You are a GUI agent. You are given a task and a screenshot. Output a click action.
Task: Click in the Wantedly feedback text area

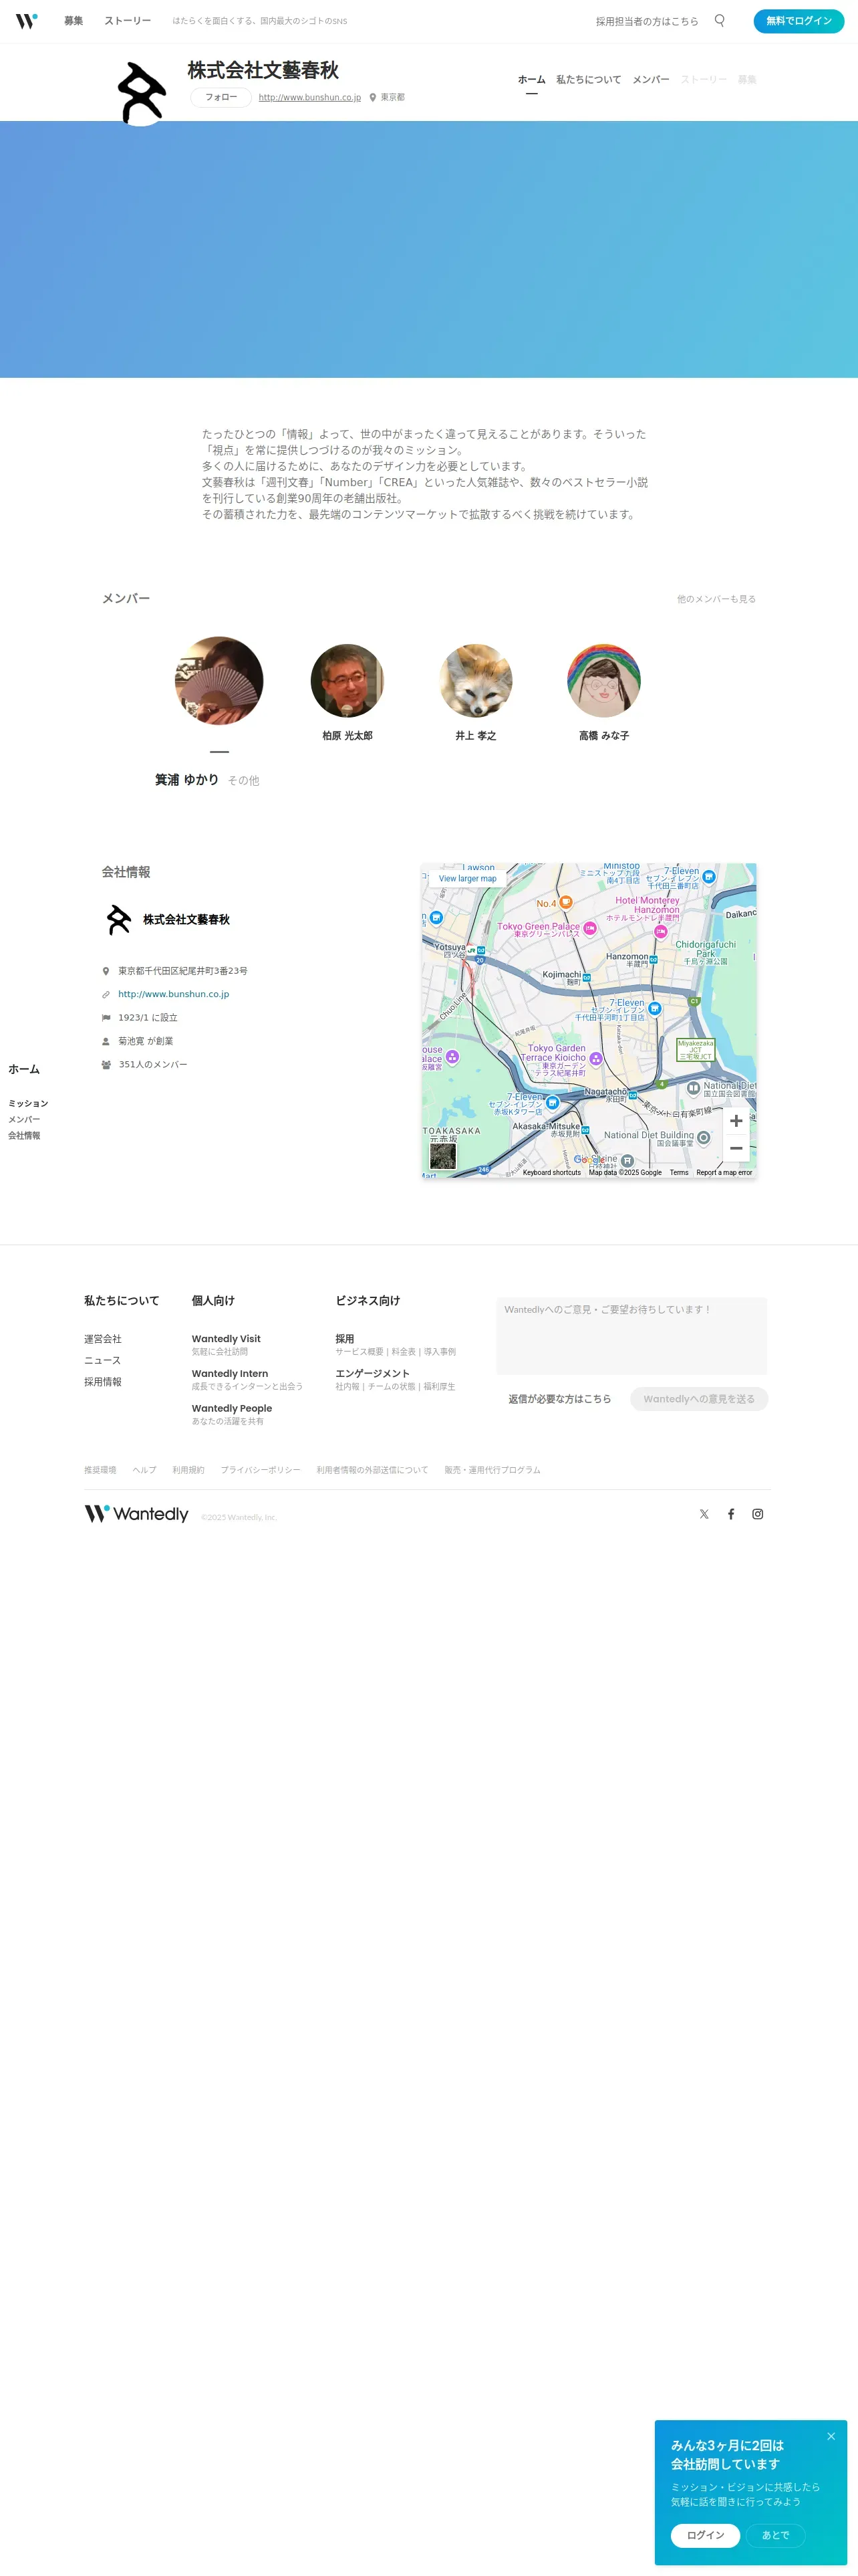click(631, 1336)
